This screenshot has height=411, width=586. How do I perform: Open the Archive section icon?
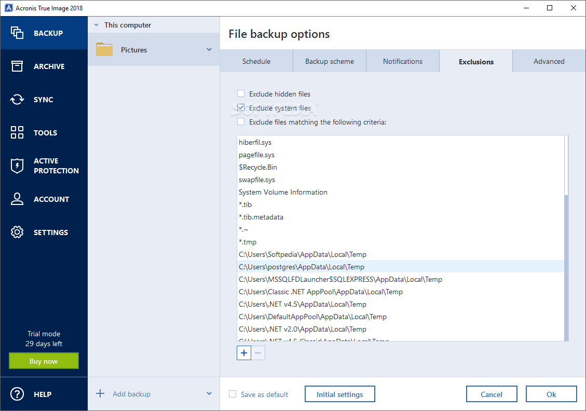coord(17,66)
